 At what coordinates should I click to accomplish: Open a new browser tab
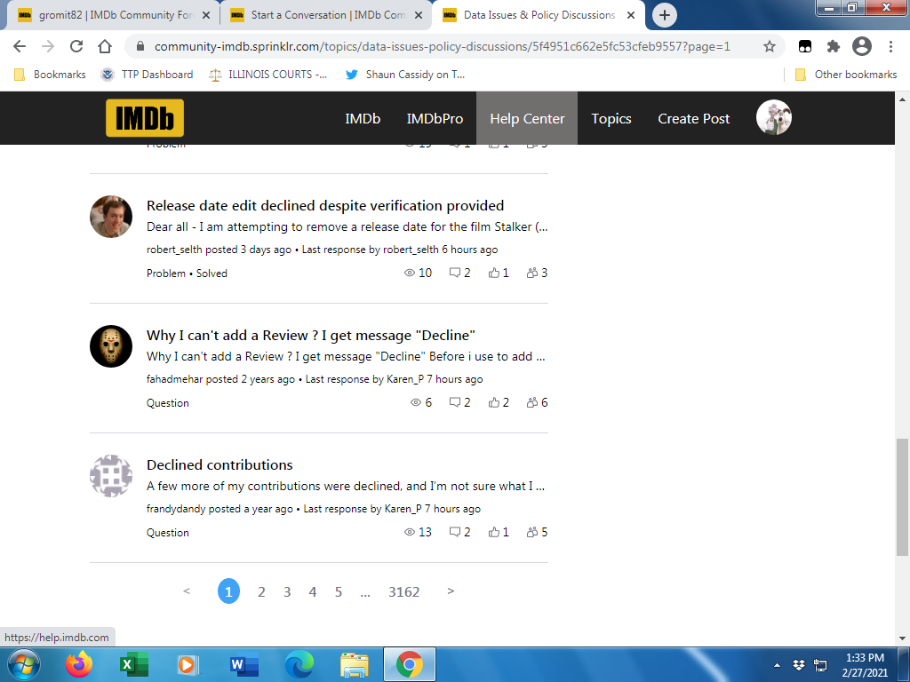[665, 15]
